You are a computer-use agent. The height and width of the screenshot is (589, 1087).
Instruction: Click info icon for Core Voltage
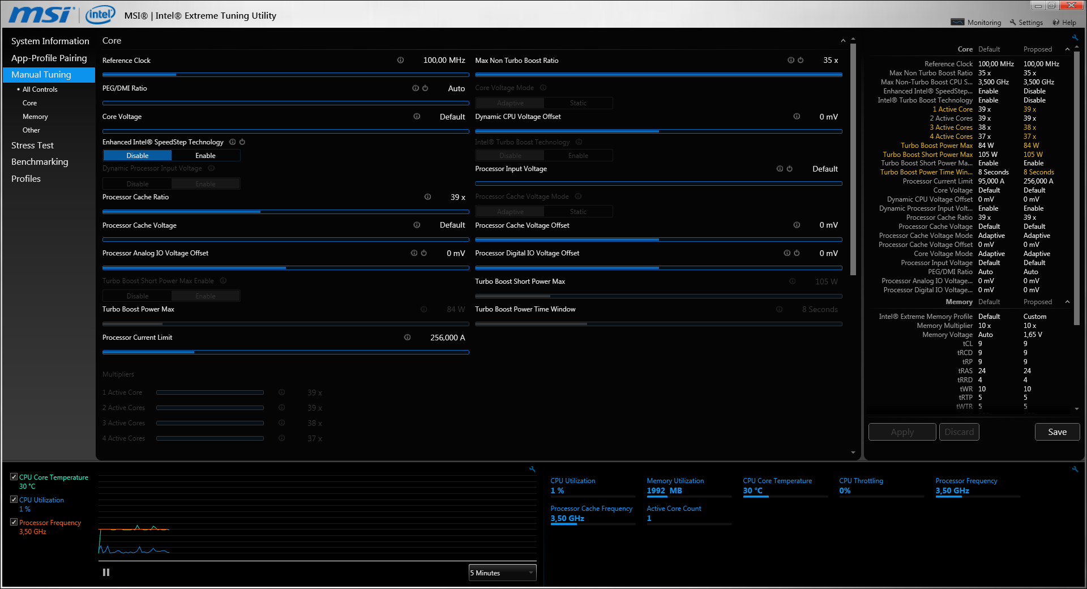point(417,117)
